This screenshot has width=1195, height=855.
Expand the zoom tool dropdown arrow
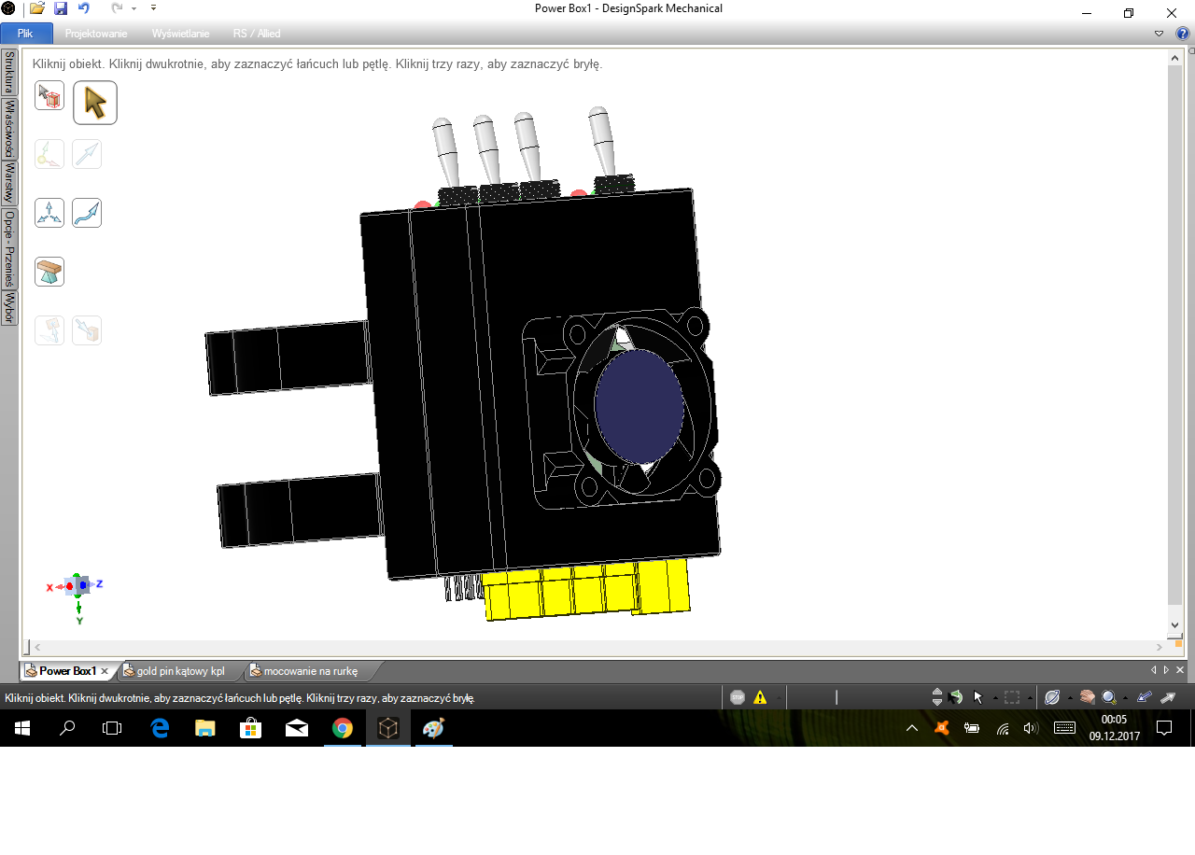pos(1124,698)
